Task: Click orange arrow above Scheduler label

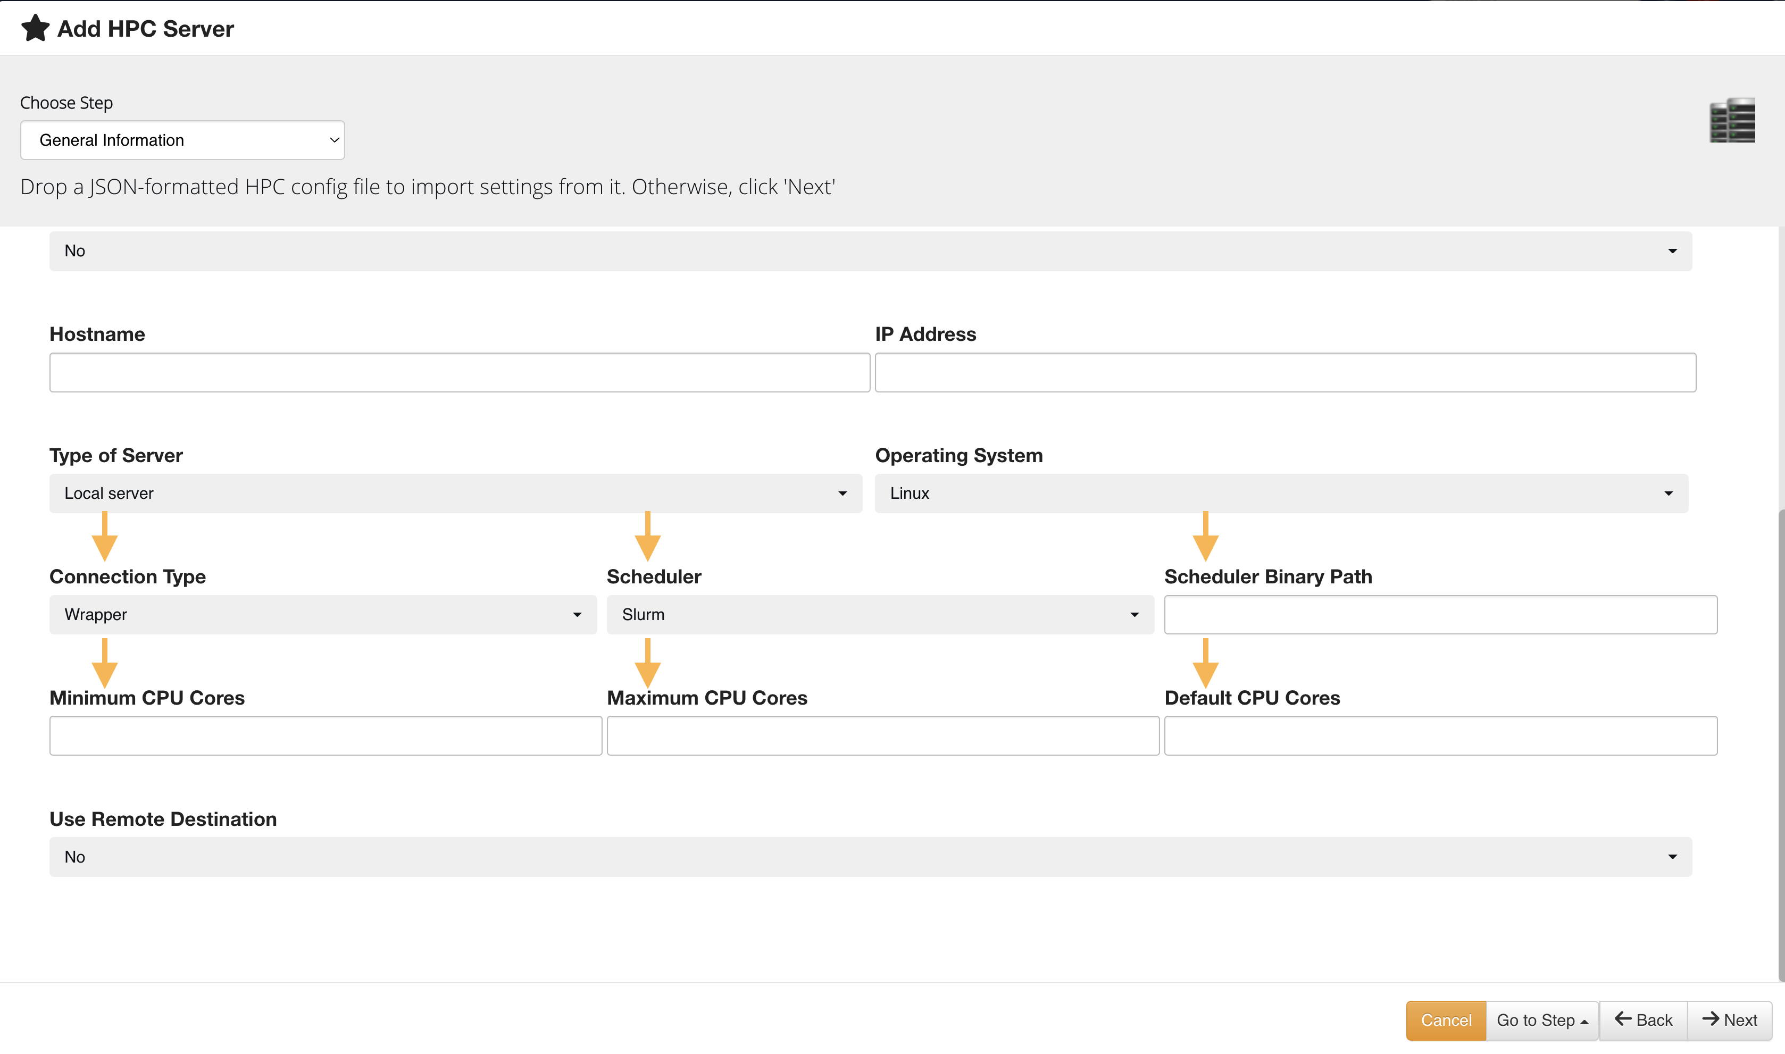Action: [647, 538]
